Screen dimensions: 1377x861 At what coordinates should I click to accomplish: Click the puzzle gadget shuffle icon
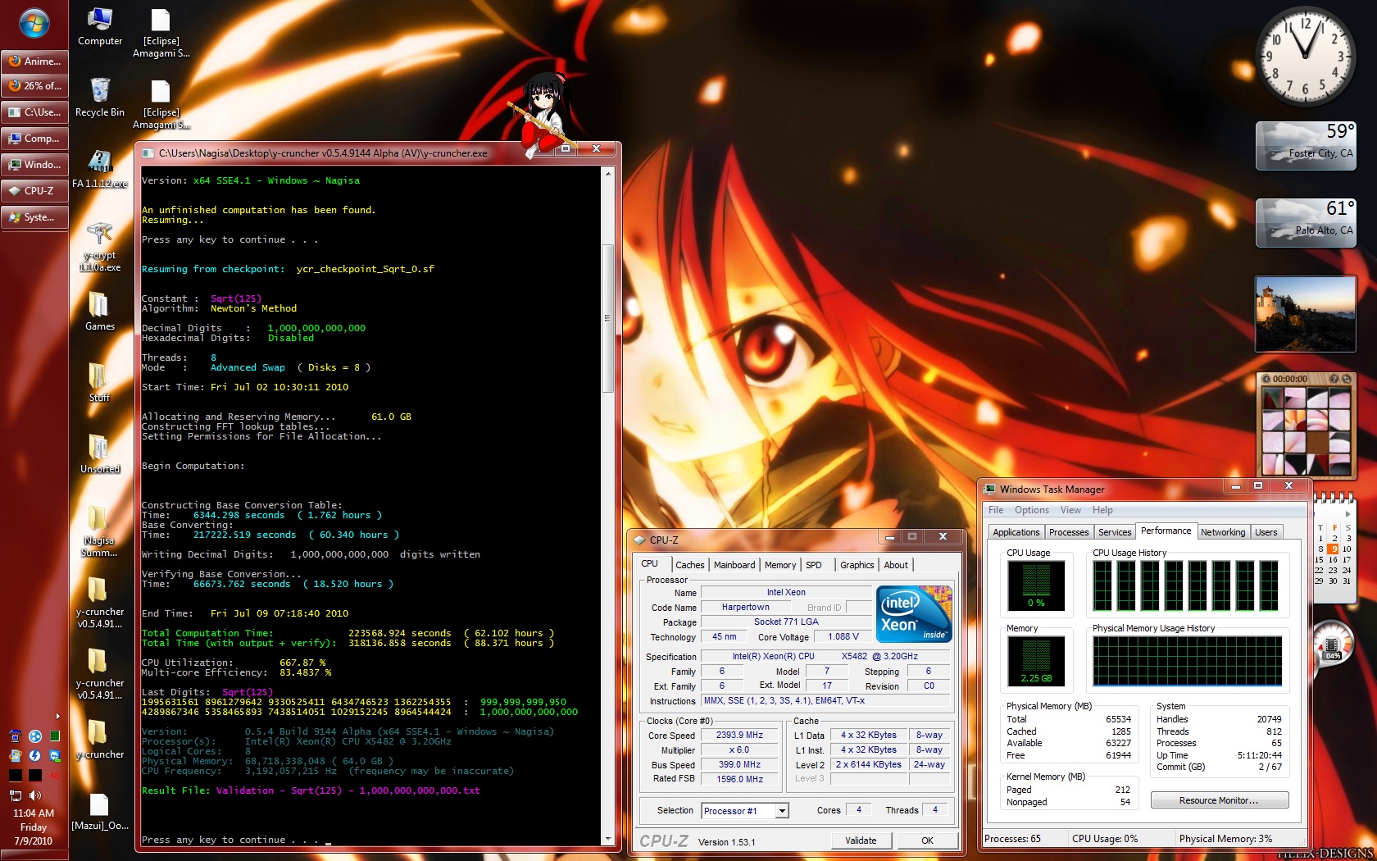click(x=1346, y=379)
